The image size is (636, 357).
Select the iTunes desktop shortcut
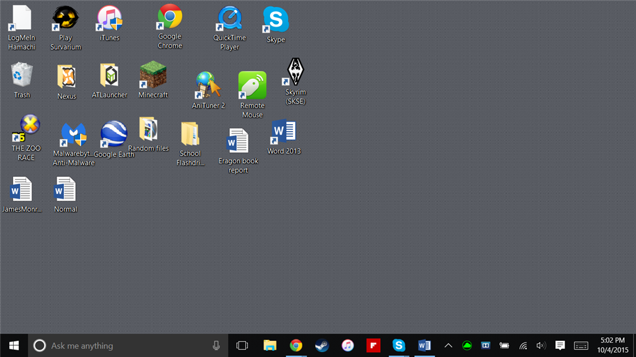(109, 24)
